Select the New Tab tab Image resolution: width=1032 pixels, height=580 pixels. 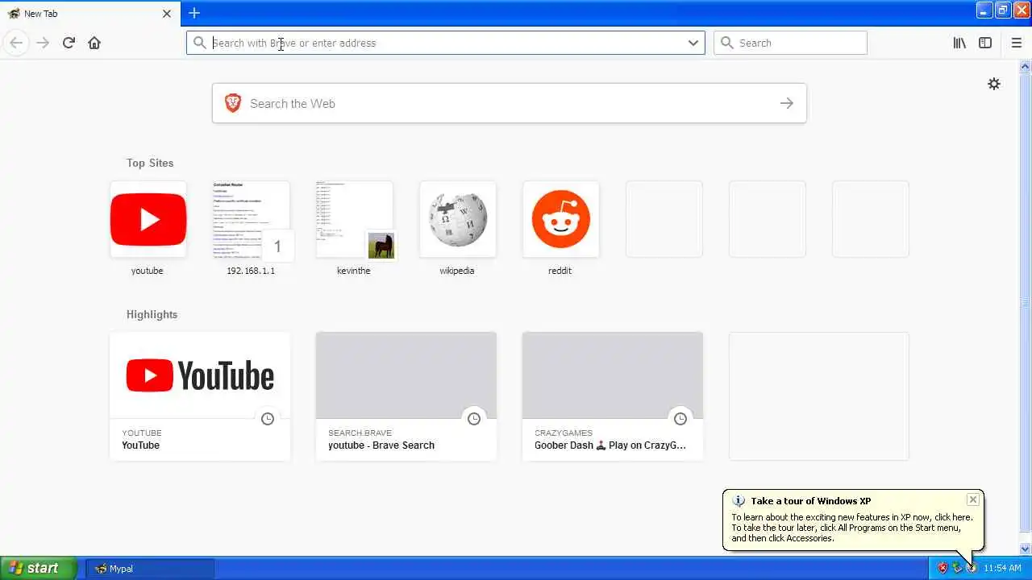coord(90,14)
